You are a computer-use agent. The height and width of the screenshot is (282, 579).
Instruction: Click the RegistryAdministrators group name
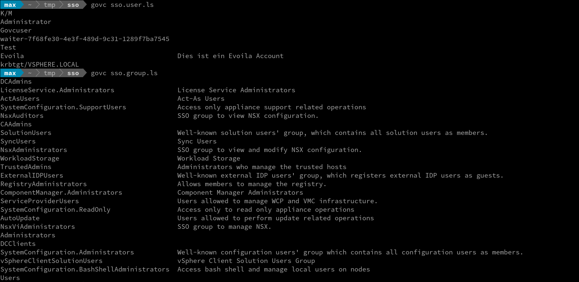(x=44, y=184)
